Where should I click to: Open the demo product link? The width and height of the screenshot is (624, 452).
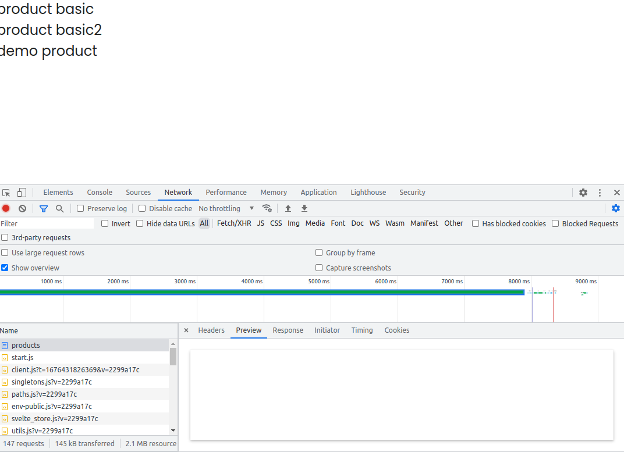click(48, 51)
